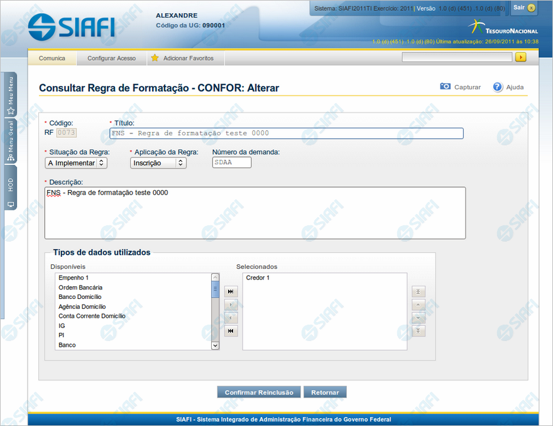Click the Código RF field
Image resolution: width=553 pixels, height=426 pixels.
pyautogui.click(x=67, y=133)
